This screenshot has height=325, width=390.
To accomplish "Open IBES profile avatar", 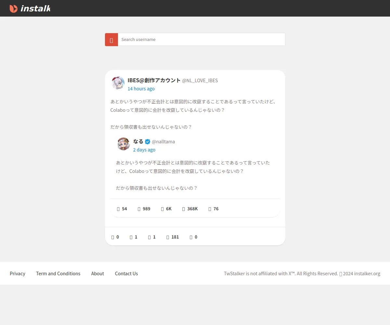I will click(118, 83).
